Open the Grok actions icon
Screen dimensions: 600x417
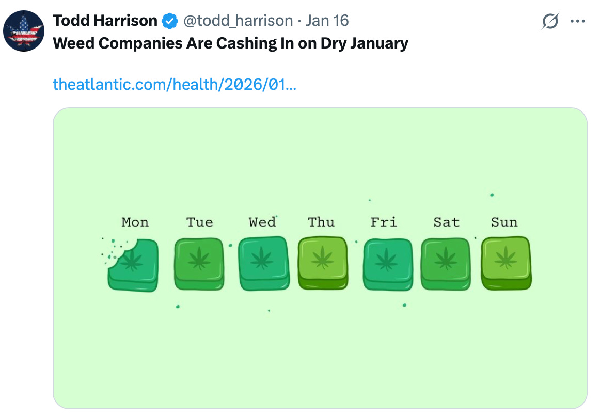[550, 20]
